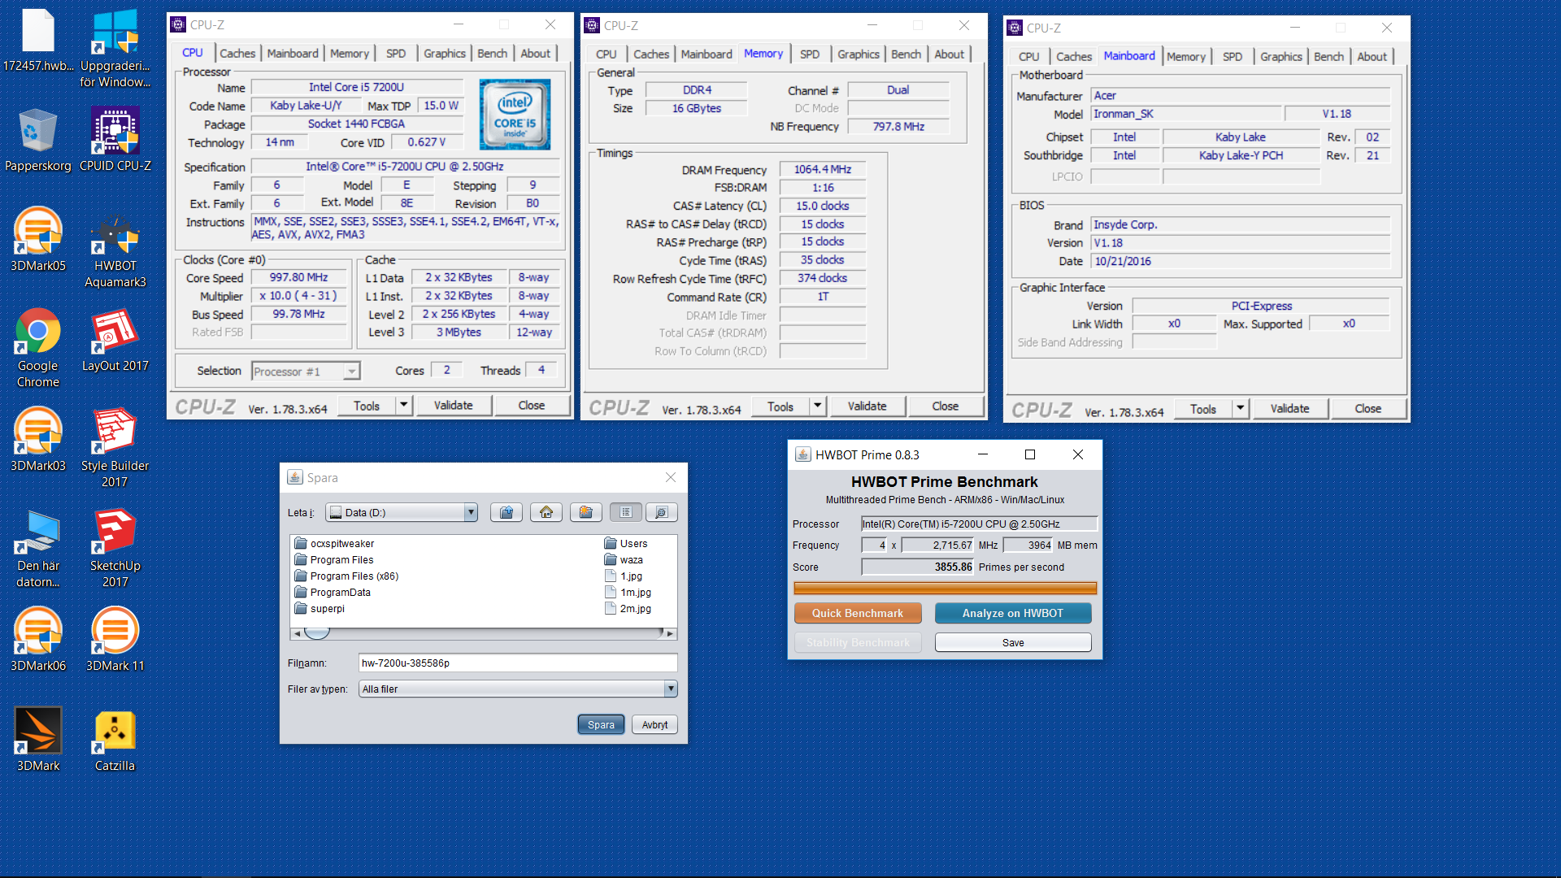Click Tools button in Memory CPU-Z window
1561x878 pixels.
[780, 406]
